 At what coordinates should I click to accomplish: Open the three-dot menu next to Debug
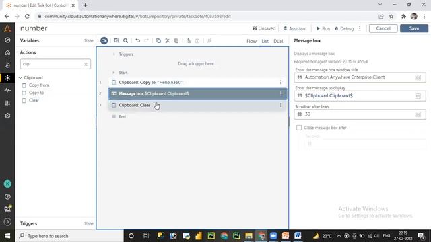tap(360, 28)
